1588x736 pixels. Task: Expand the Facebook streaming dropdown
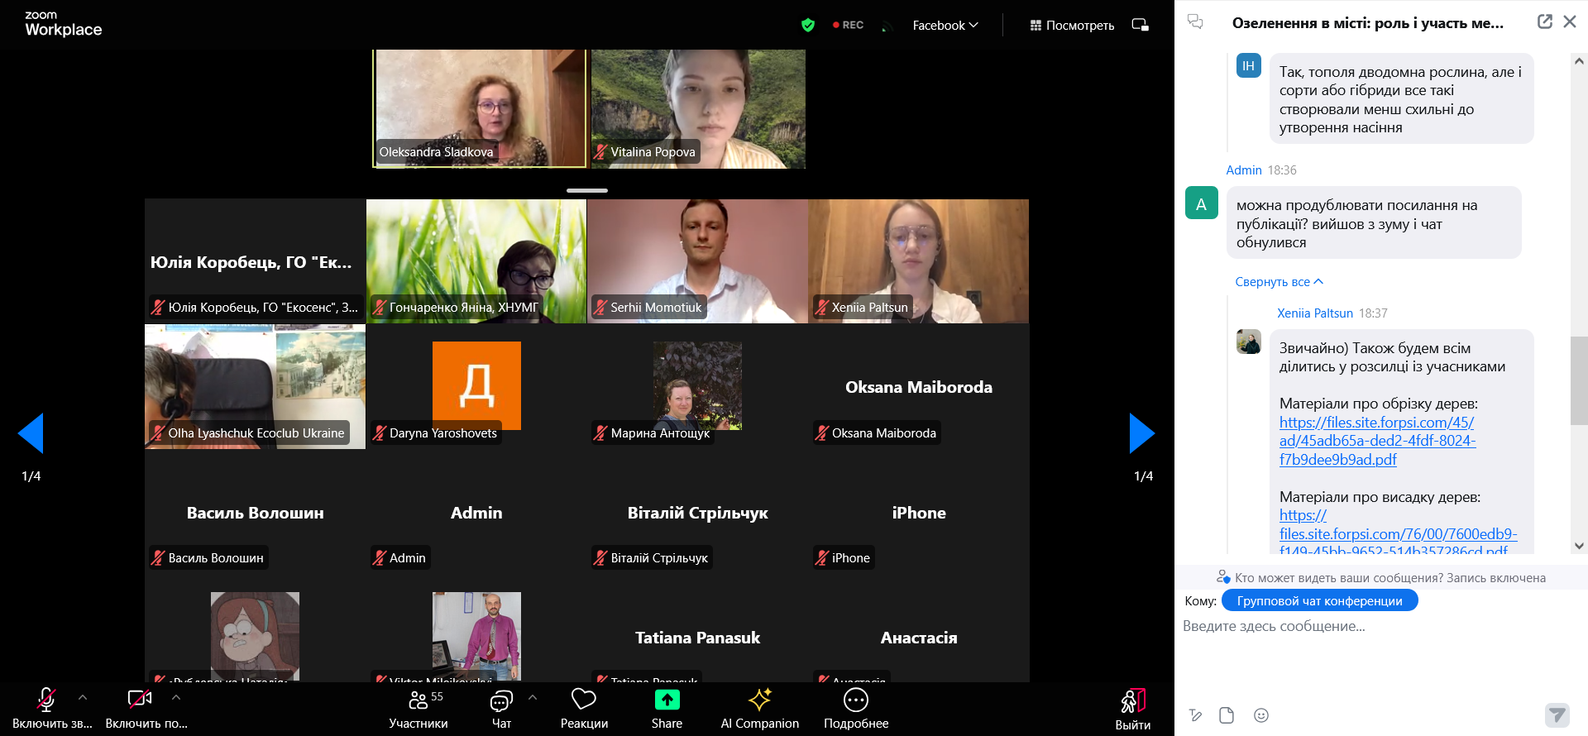click(x=945, y=26)
